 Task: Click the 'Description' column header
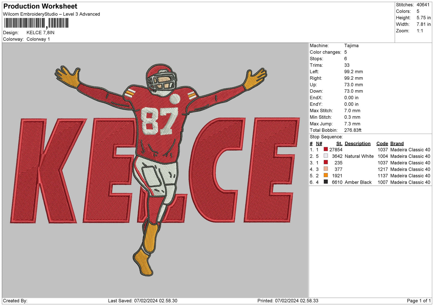point(357,144)
